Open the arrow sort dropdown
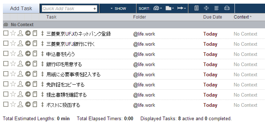 pos(182,8)
